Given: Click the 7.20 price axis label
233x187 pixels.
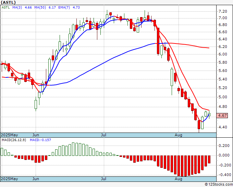Looking at the screenshot, I should tap(223, 11).
